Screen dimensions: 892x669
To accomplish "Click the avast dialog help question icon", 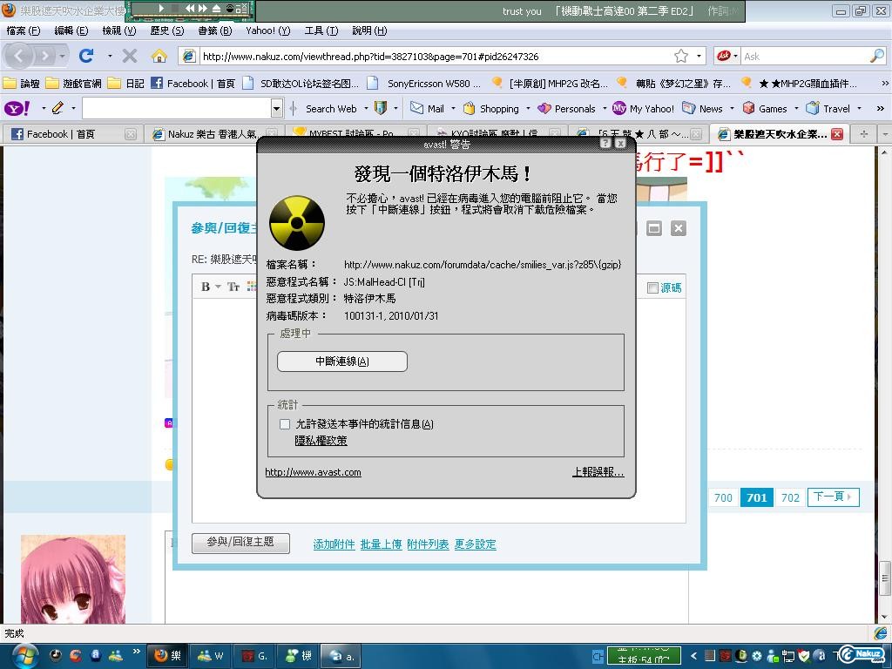I will 605,143.
